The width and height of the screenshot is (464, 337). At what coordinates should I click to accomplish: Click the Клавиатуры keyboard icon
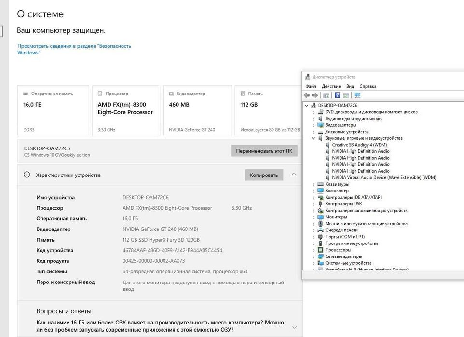(320, 184)
